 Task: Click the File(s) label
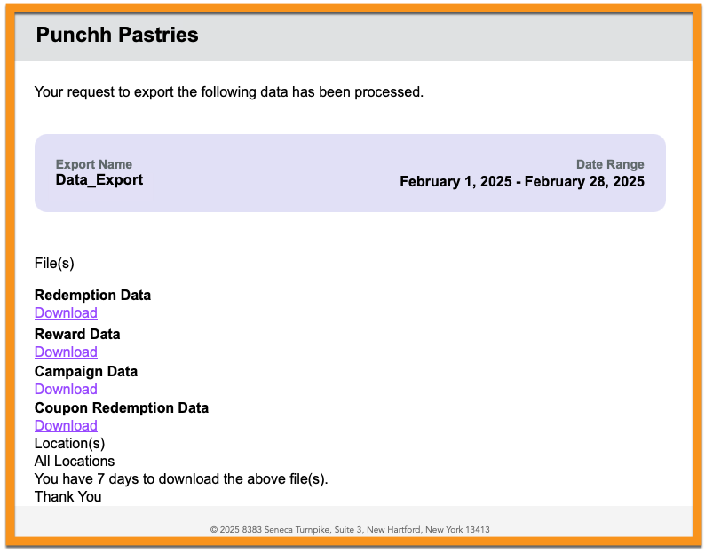point(54,264)
